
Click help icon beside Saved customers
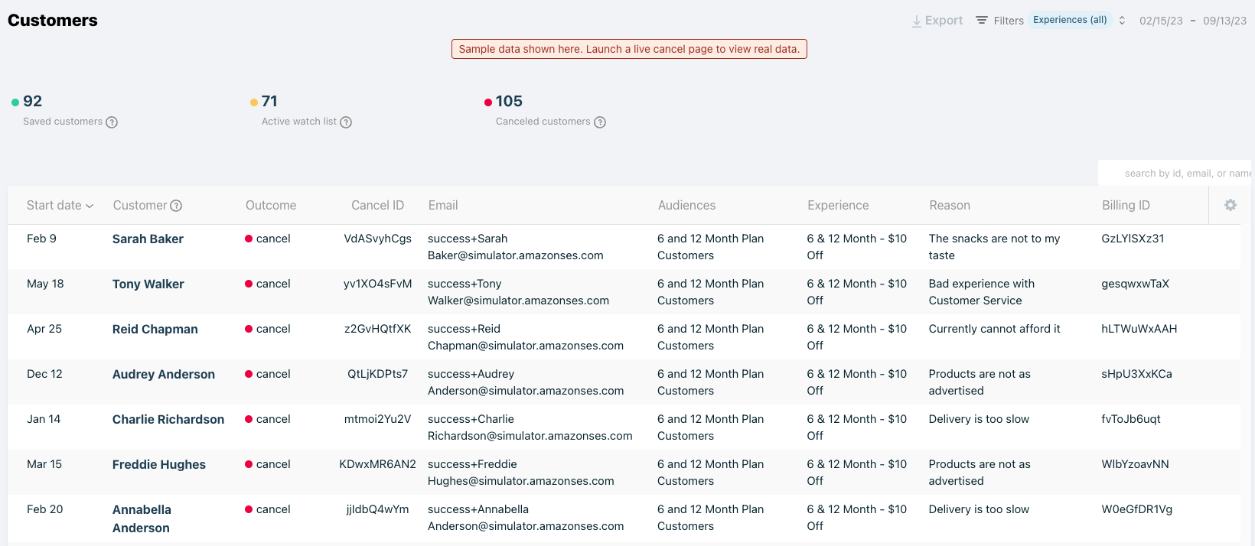click(112, 122)
